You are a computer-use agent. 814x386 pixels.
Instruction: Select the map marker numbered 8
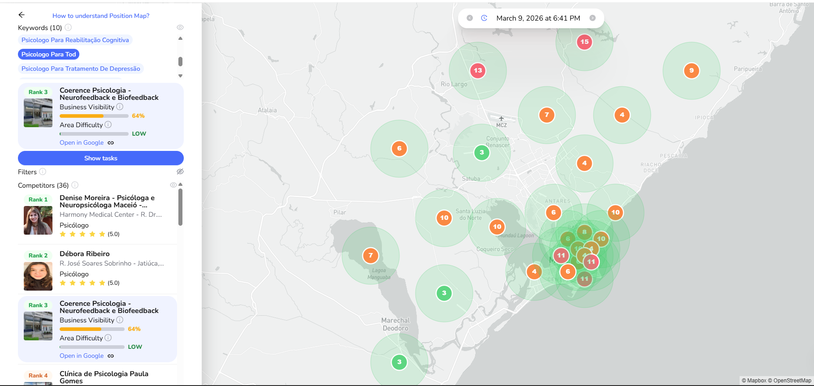(x=585, y=232)
